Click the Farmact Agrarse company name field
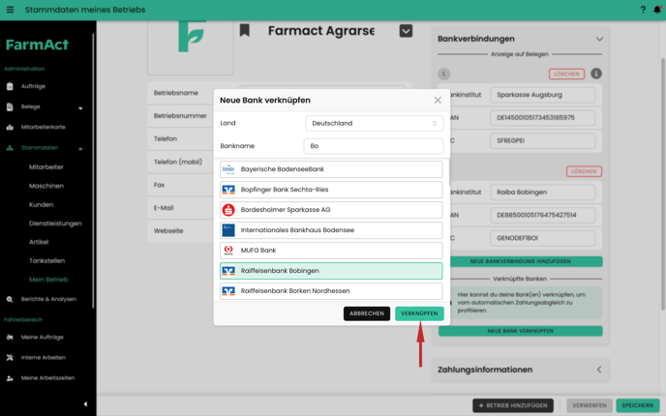 click(321, 31)
